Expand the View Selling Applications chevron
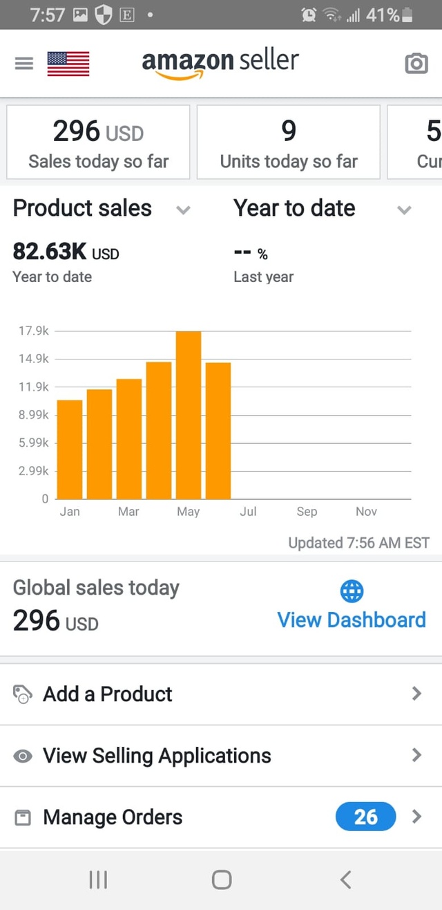Image resolution: width=442 pixels, height=910 pixels. (416, 755)
